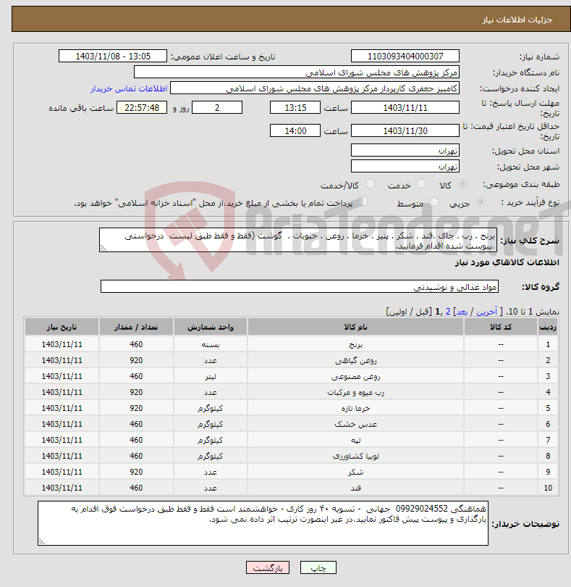
Task: Click the تاریخ نیاز column header
Action: (62, 327)
